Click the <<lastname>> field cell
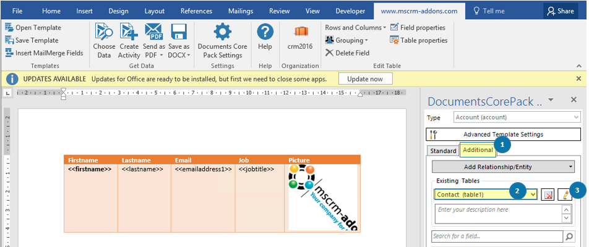The width and height of the screenshot is (589, 247). [x=142, y=169]
